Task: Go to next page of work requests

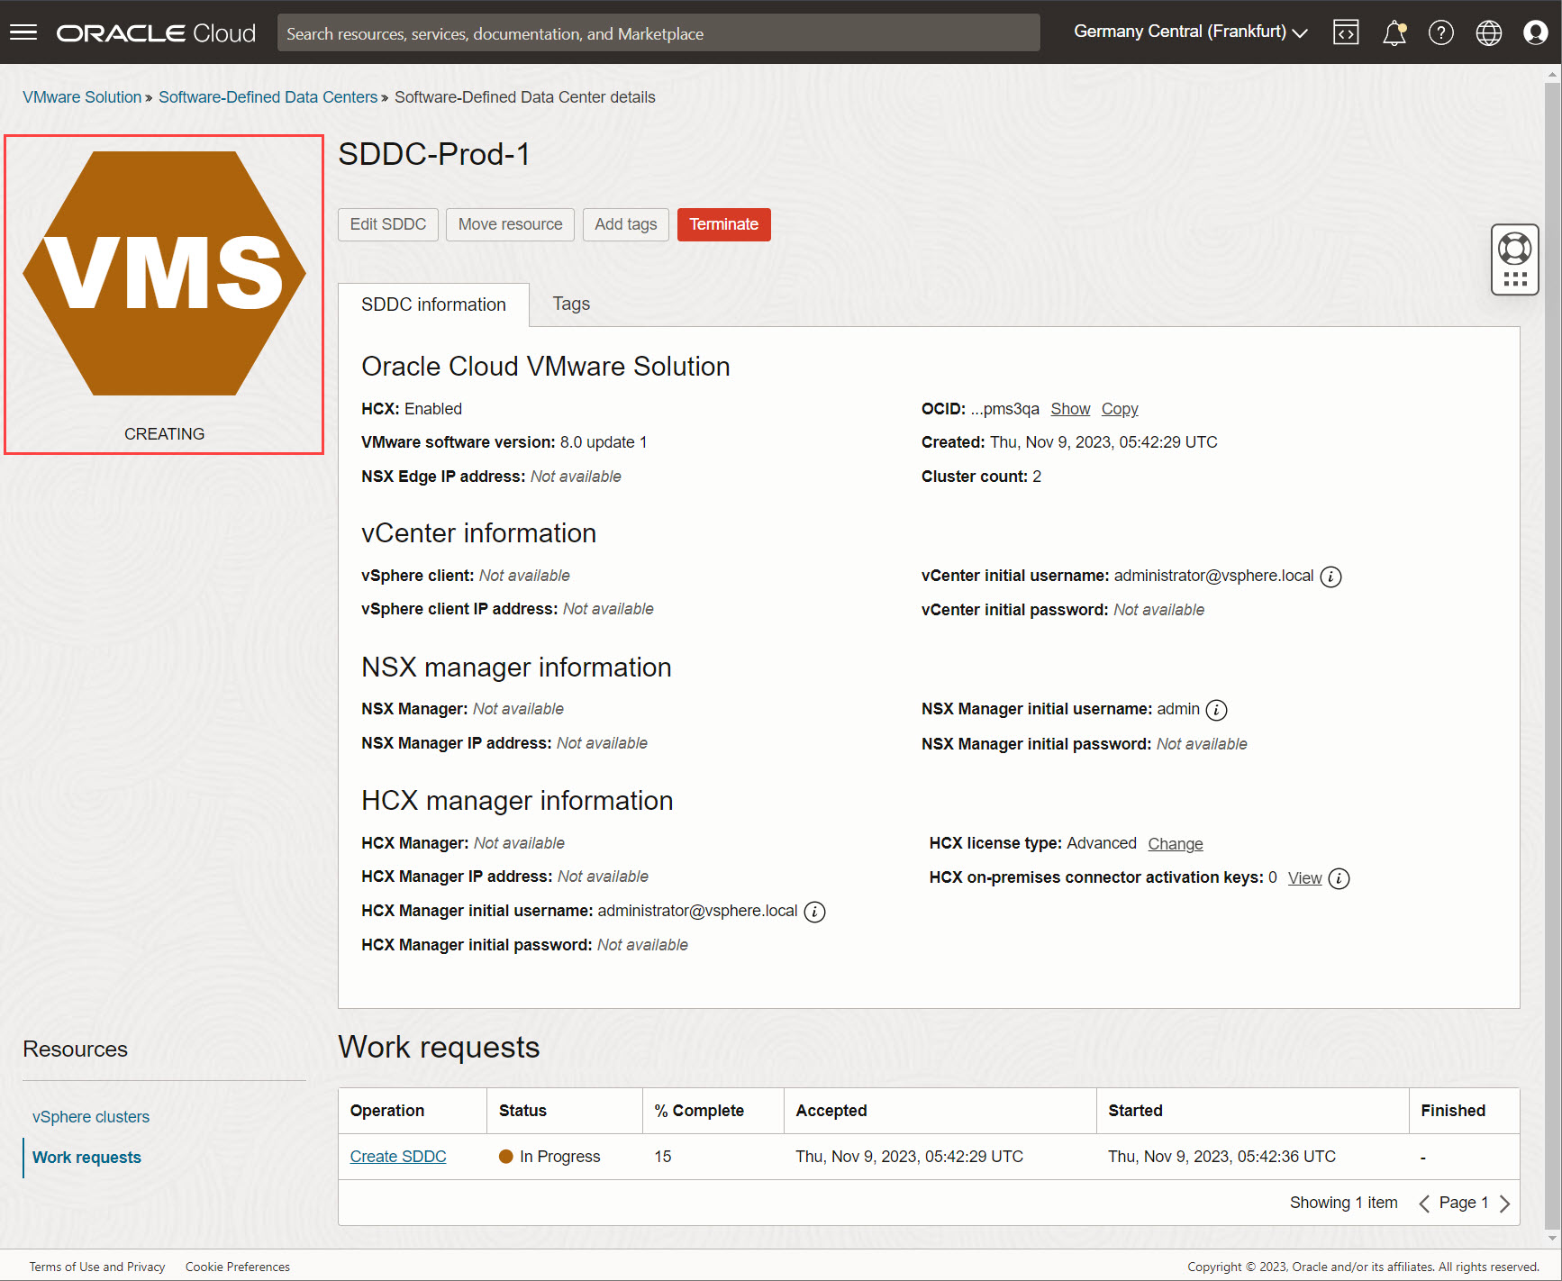Action: point(1504,1204)
